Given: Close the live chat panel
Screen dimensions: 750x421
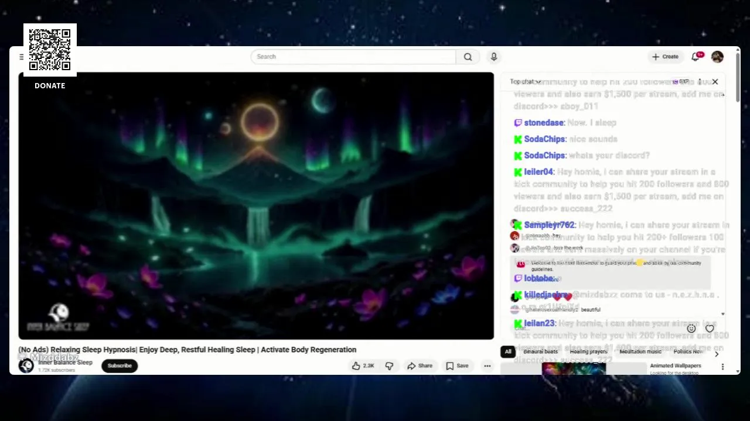Looking at the screenshot, I should coord(715,82).
